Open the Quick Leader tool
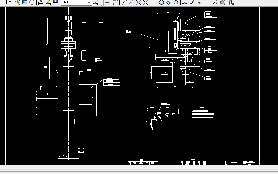Image resolution: width=278 pixels, height=174 pixels. coord(18,2)
